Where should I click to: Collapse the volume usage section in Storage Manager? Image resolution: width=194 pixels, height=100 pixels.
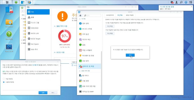coord(55,26)
